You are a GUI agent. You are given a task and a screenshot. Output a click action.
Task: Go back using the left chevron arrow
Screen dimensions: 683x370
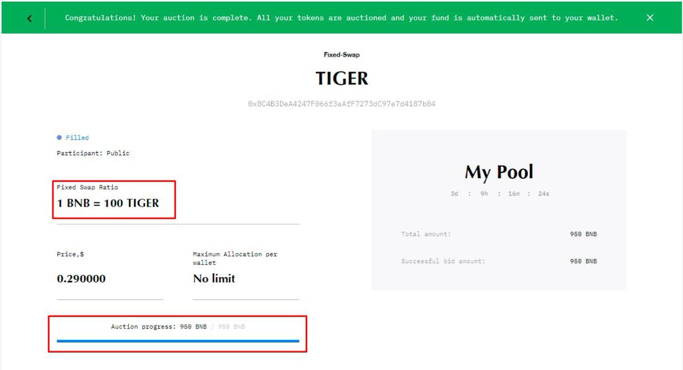coord(30,18)
